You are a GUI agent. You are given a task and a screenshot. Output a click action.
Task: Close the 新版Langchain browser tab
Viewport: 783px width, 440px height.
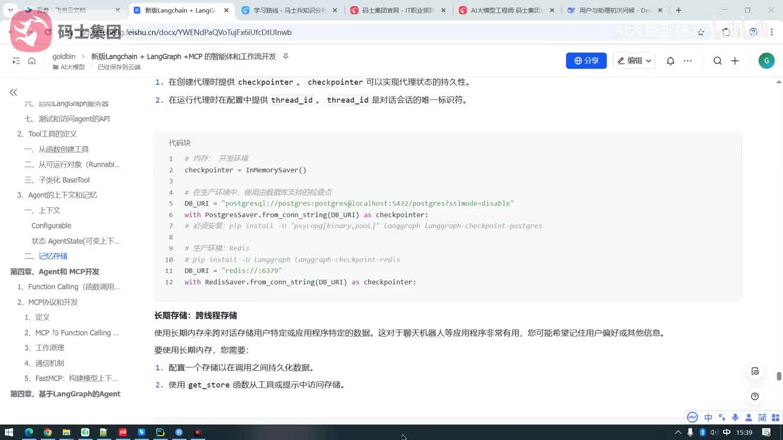[226, 10]
